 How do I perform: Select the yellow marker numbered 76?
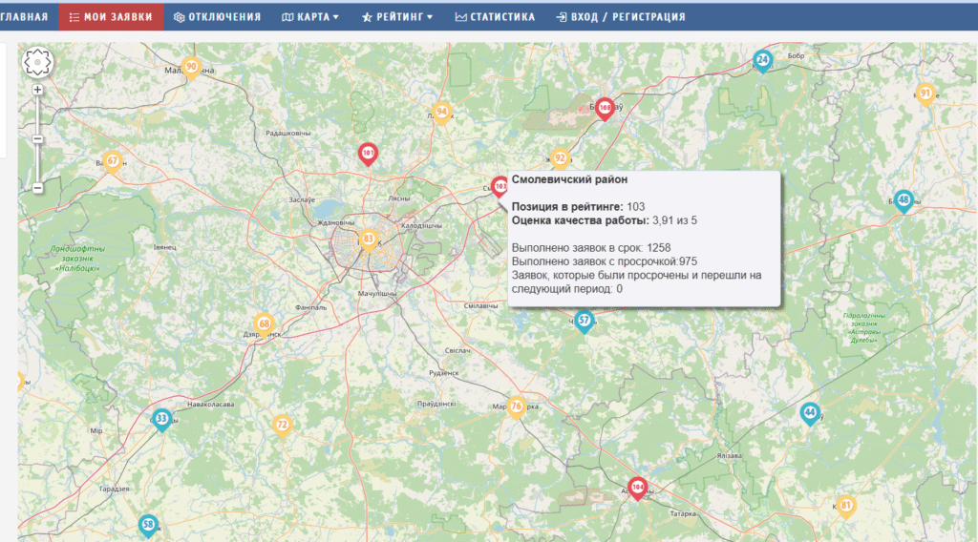point(516,407)
